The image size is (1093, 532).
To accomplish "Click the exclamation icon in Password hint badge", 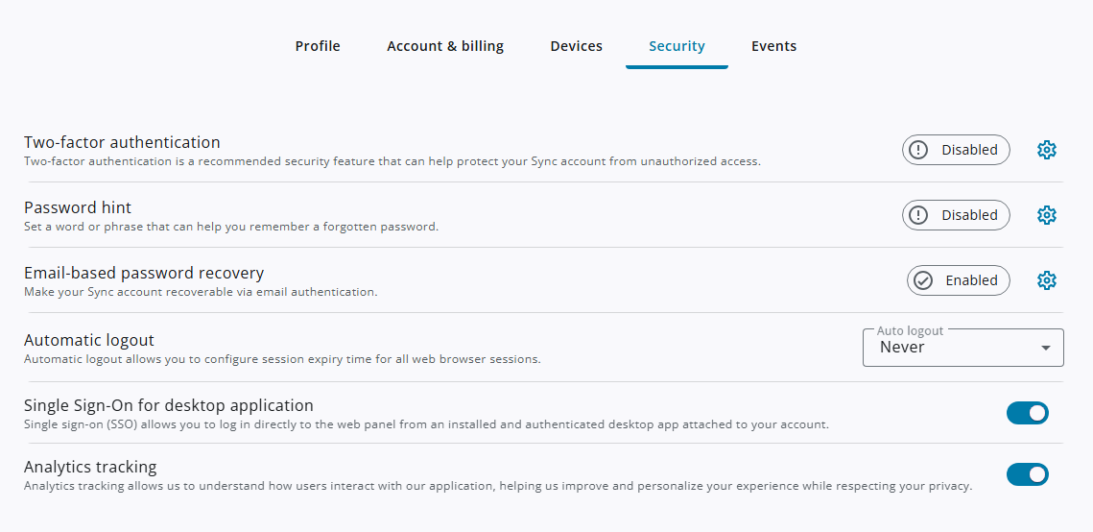I will [x=918, y=215].
